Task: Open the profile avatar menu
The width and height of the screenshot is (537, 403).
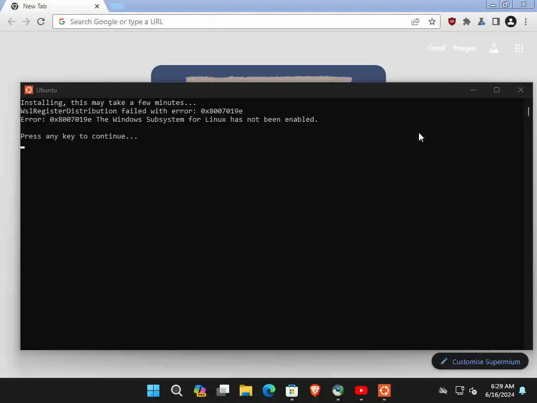Action: (511, 22)
